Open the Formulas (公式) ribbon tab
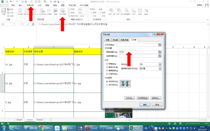The image size is (210, 131). 40,5
